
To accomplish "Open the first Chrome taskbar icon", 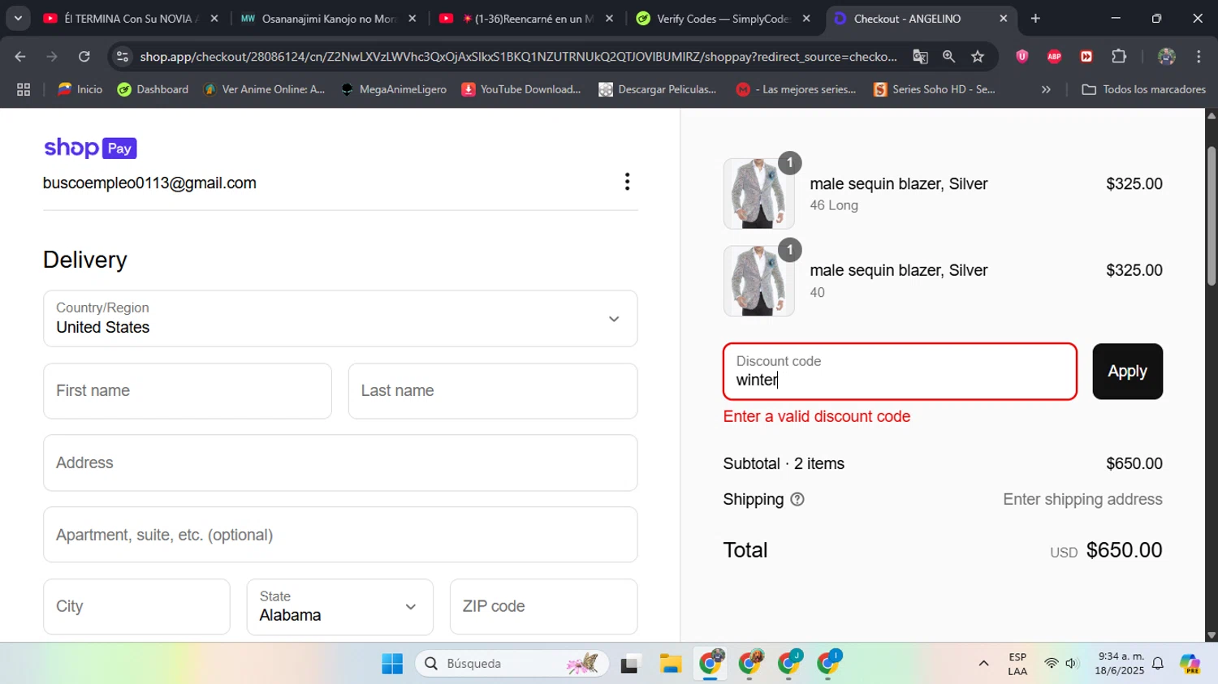I will (710, 664).
